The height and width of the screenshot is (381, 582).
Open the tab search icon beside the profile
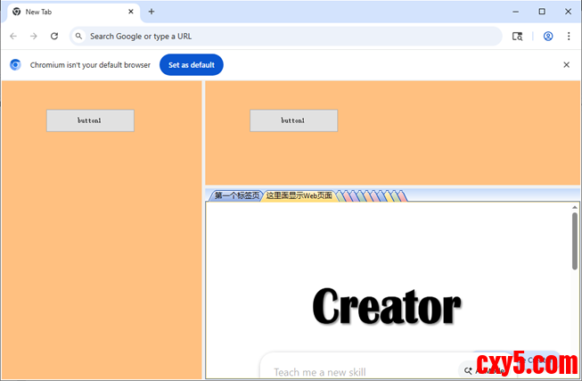517,36
